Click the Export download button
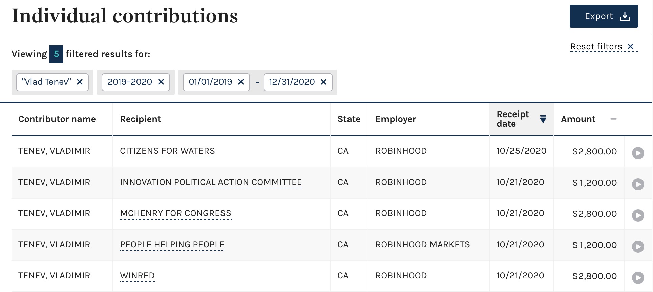Screen dimensions: 653x292 tap(604, 16)
